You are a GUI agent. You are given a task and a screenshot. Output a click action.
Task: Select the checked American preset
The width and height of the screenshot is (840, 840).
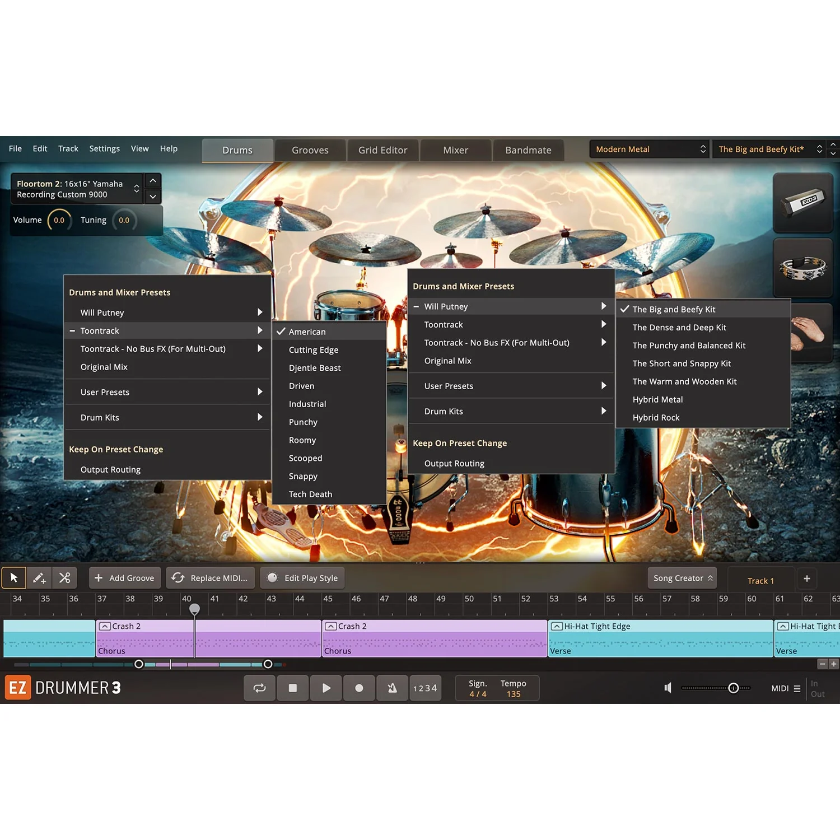pyautogui.click(x=329, y=332)
